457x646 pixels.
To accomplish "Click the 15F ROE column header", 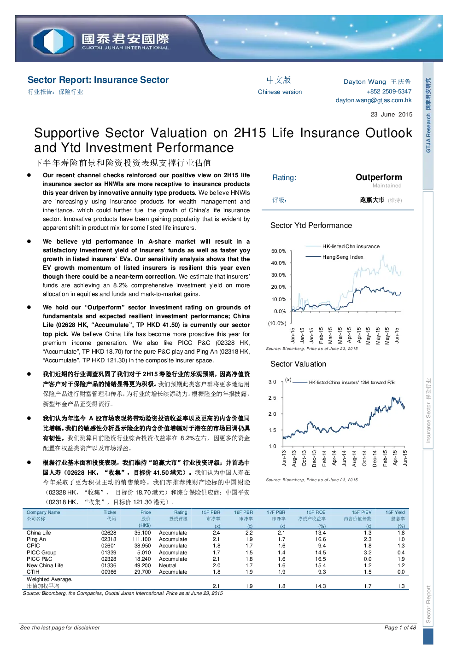I will (316, 512).
